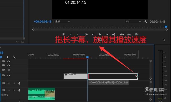
Task: Solo the audio track above 音频2
Action: pyautogui.click(x=14, y=83)
